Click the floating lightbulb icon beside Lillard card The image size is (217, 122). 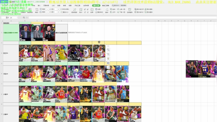coord(108,59)
